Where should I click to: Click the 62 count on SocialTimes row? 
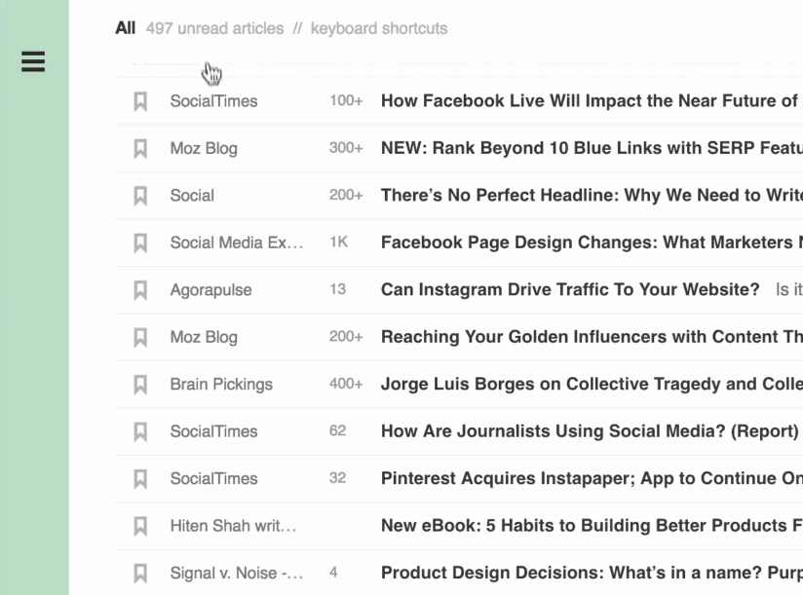(x=337, y=430)
